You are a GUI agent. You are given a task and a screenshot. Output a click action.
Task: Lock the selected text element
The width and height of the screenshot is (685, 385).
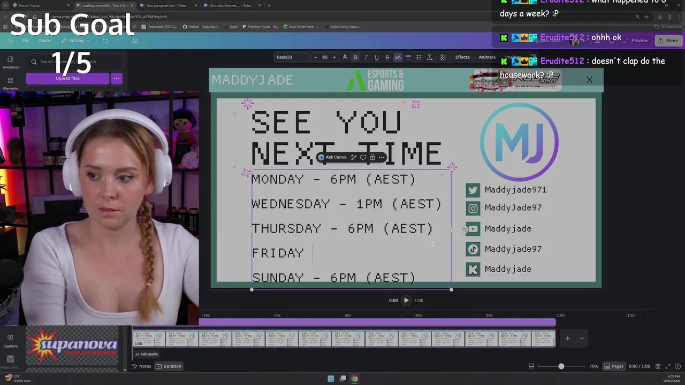pyautogui.click(x=372, y=157)
